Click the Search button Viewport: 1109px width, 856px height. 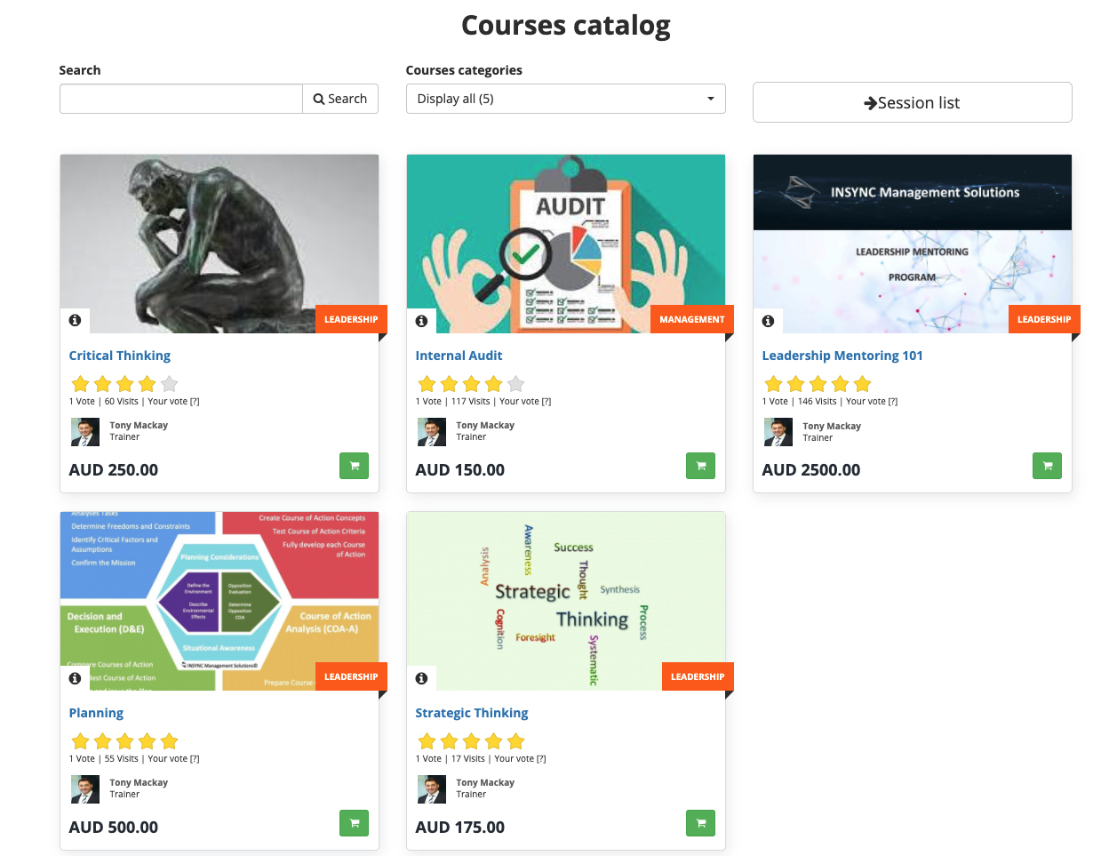coord(340,99)
